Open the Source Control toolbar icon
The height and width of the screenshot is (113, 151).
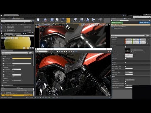point(45,20)
